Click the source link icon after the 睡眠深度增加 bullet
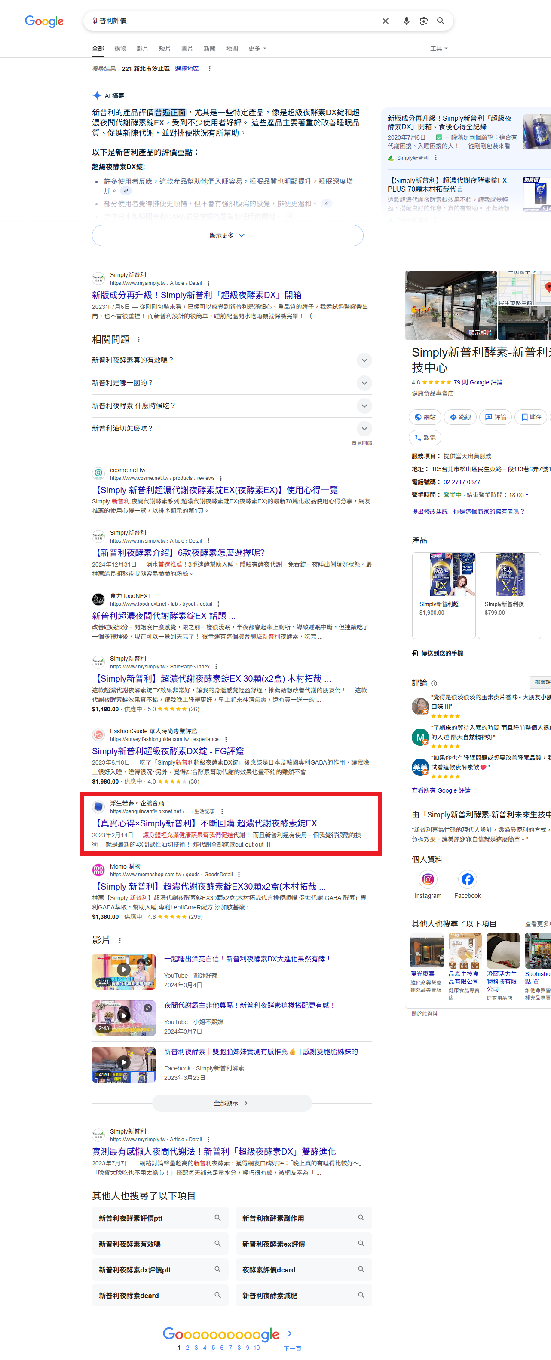The width and height of the screenshot is (551, 1360). 126,191
